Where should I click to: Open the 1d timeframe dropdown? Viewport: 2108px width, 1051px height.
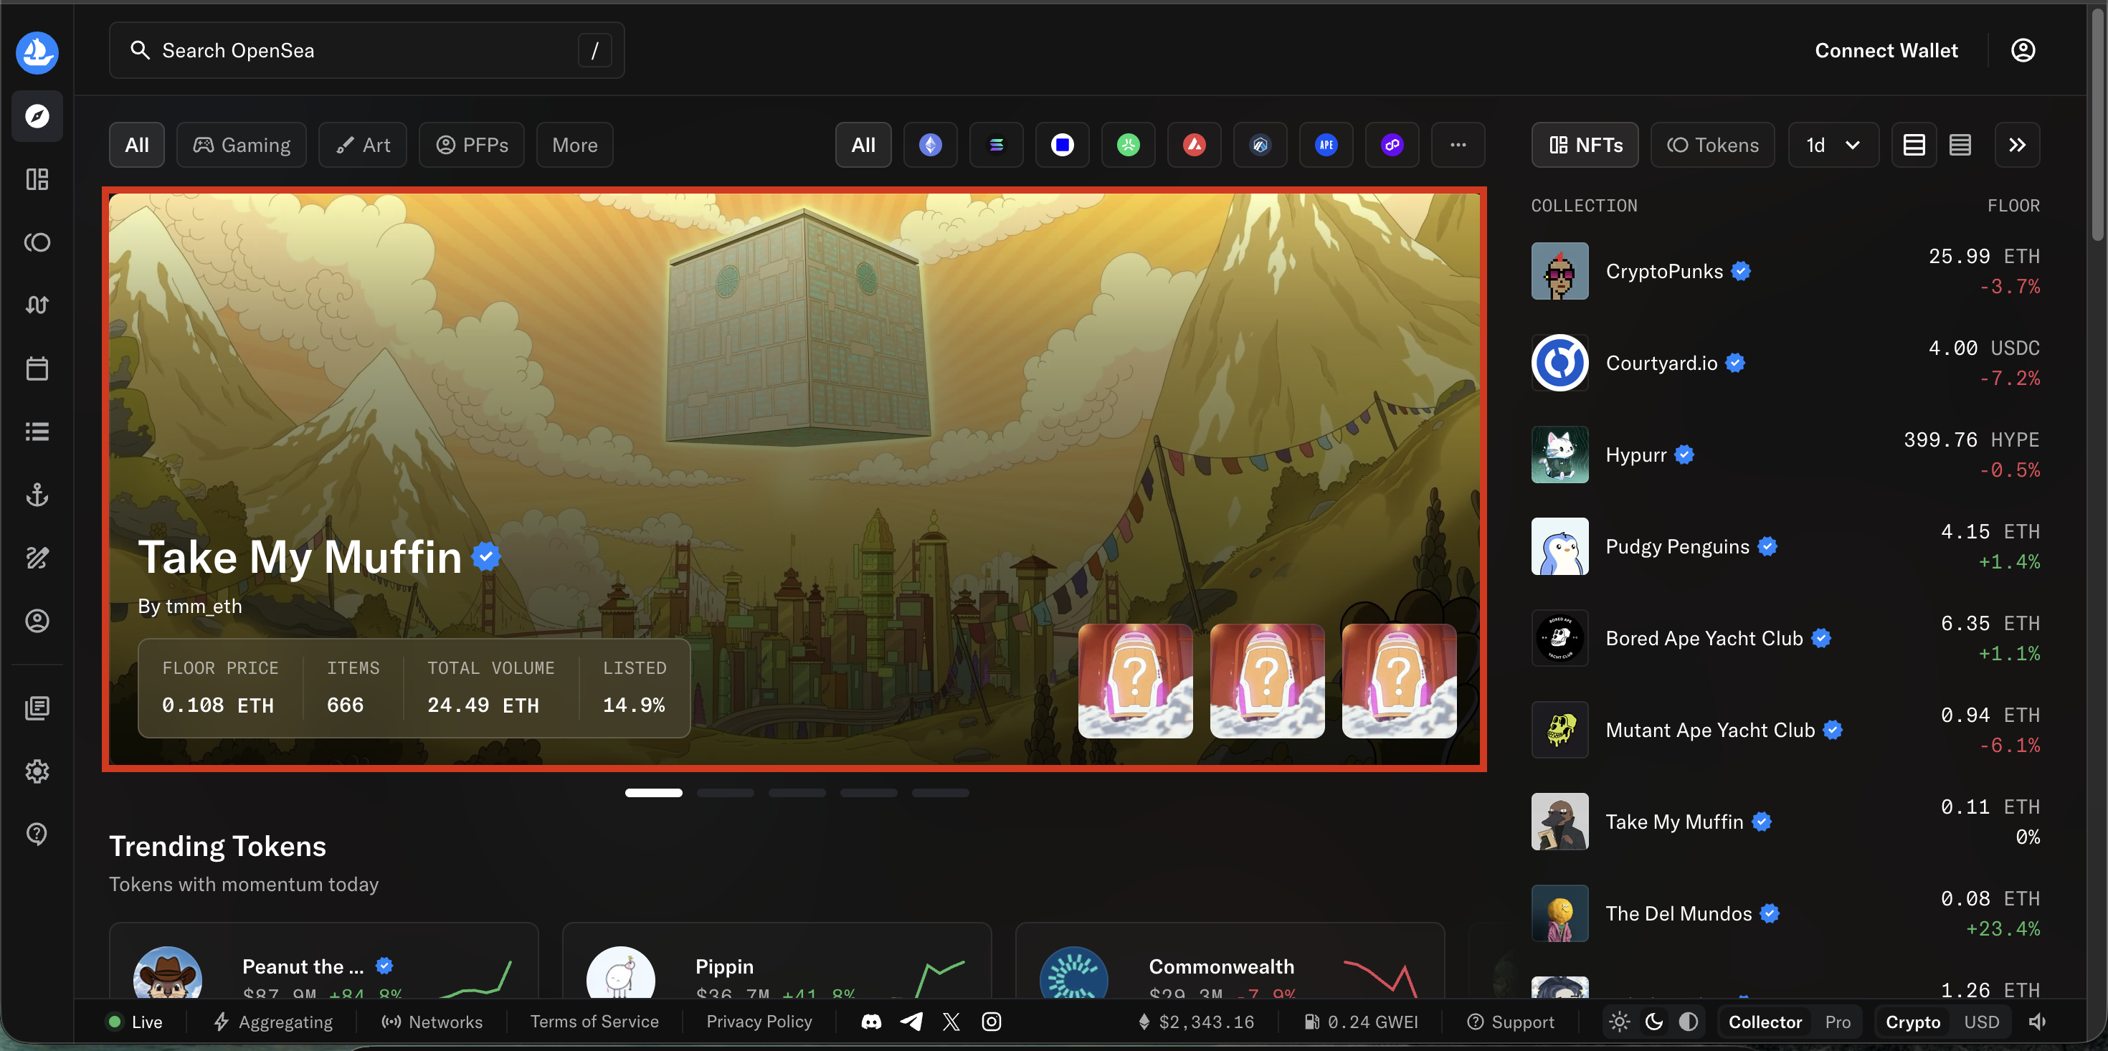pos(1833,145)
